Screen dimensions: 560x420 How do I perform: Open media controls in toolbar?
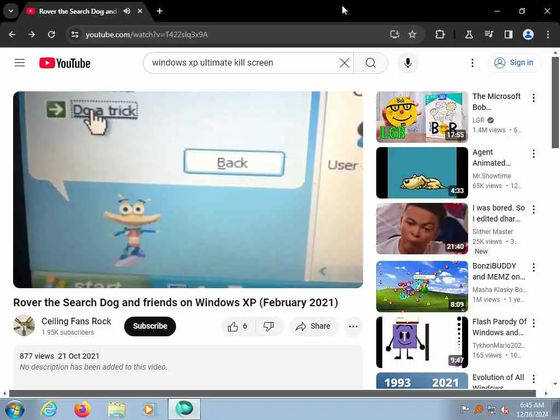coord(488,34)
